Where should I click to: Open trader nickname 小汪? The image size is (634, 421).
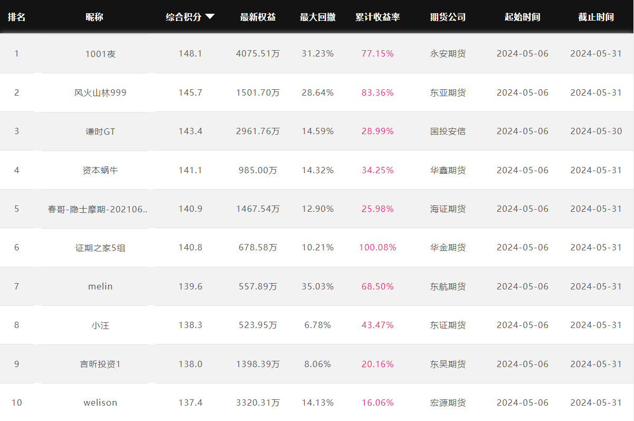100,325
